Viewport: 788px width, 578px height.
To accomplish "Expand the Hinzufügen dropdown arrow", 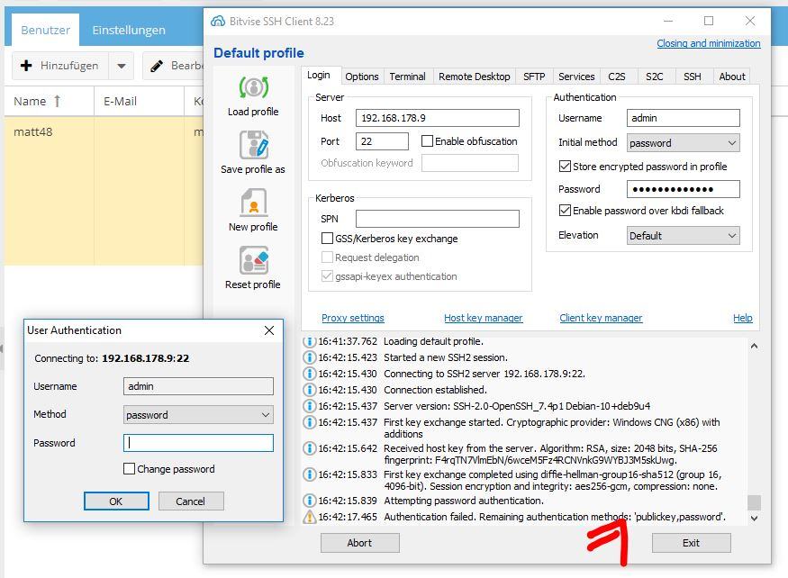I will [x=121, y=66].
